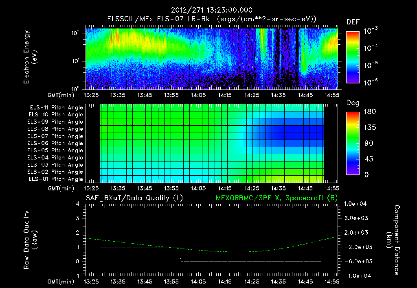The height and width of the screenshot is (288, 417).
Task: Click the 10^1 electron energy tick label
Action: pyautogui.click(x=75, y=61)
